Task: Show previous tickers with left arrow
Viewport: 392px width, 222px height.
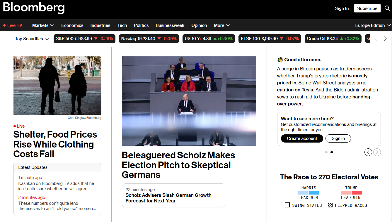Action: 376,39
